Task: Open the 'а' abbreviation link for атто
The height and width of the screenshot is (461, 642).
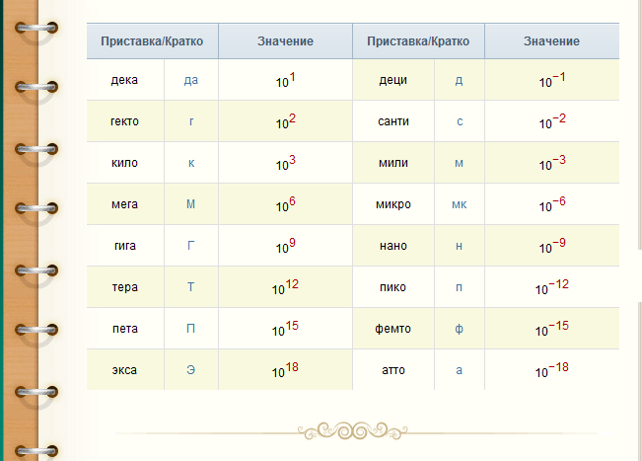Action: [459, 370]
